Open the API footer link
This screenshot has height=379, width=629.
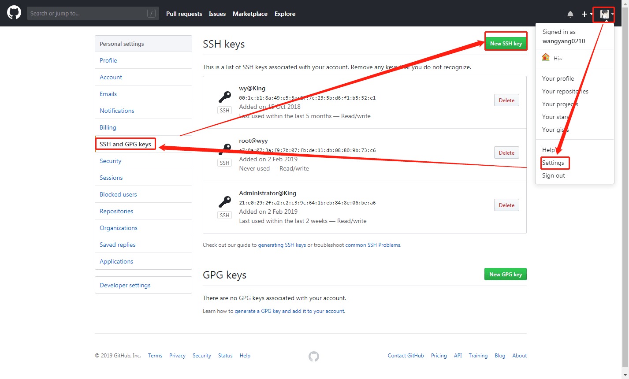(458, 356)
